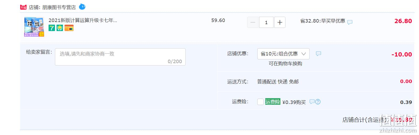Increase quantity with the plus button

280,22
